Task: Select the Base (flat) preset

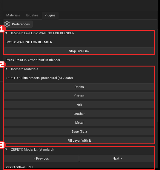Action: pyautogui.click(x=79, y=132)
